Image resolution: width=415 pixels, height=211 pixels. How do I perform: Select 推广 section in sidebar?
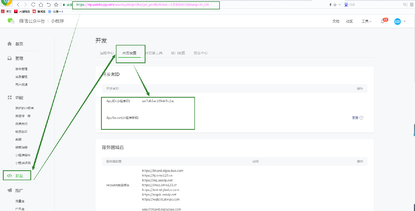19,191
